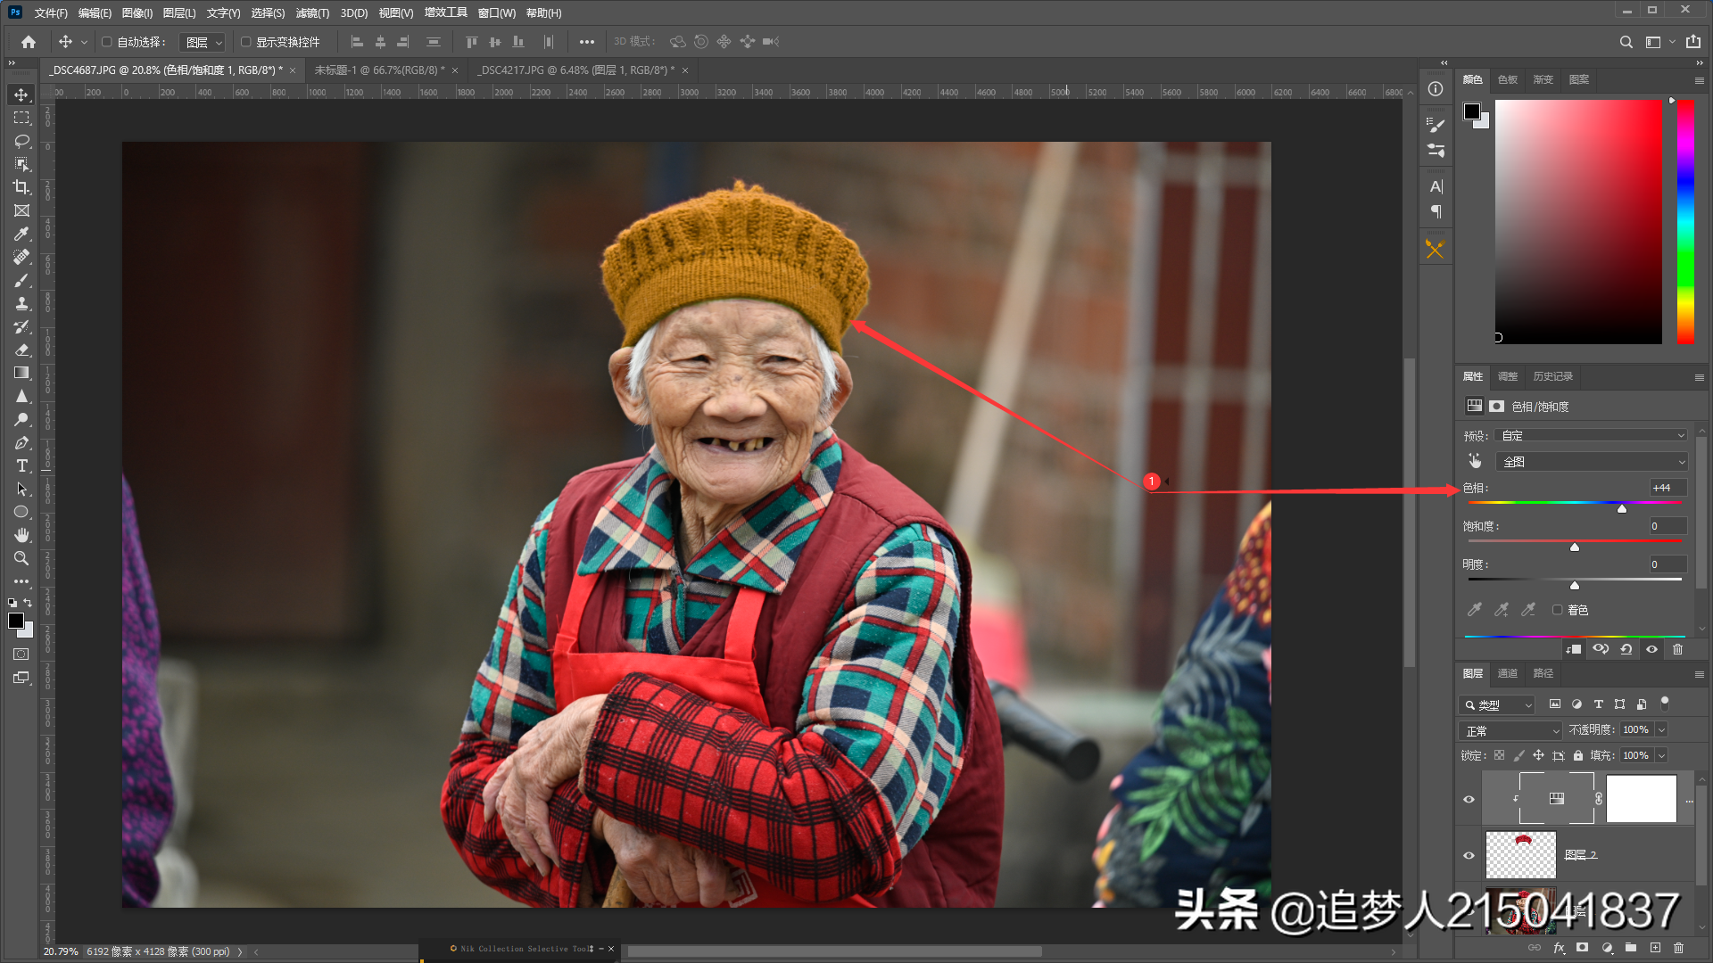
Task: Click the 色相 hue slider handle
Action: [x=1622, y=508]
